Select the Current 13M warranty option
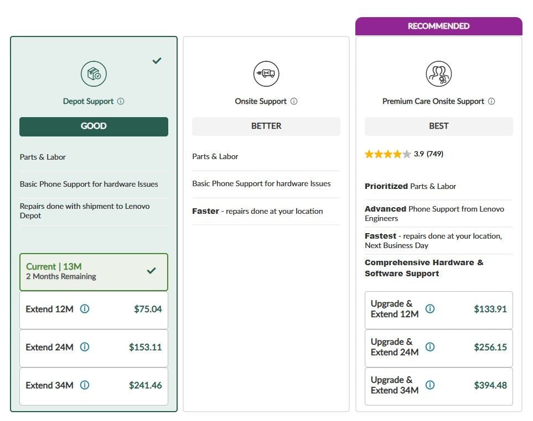Viewport: 533px width, 421px height. 94,272
